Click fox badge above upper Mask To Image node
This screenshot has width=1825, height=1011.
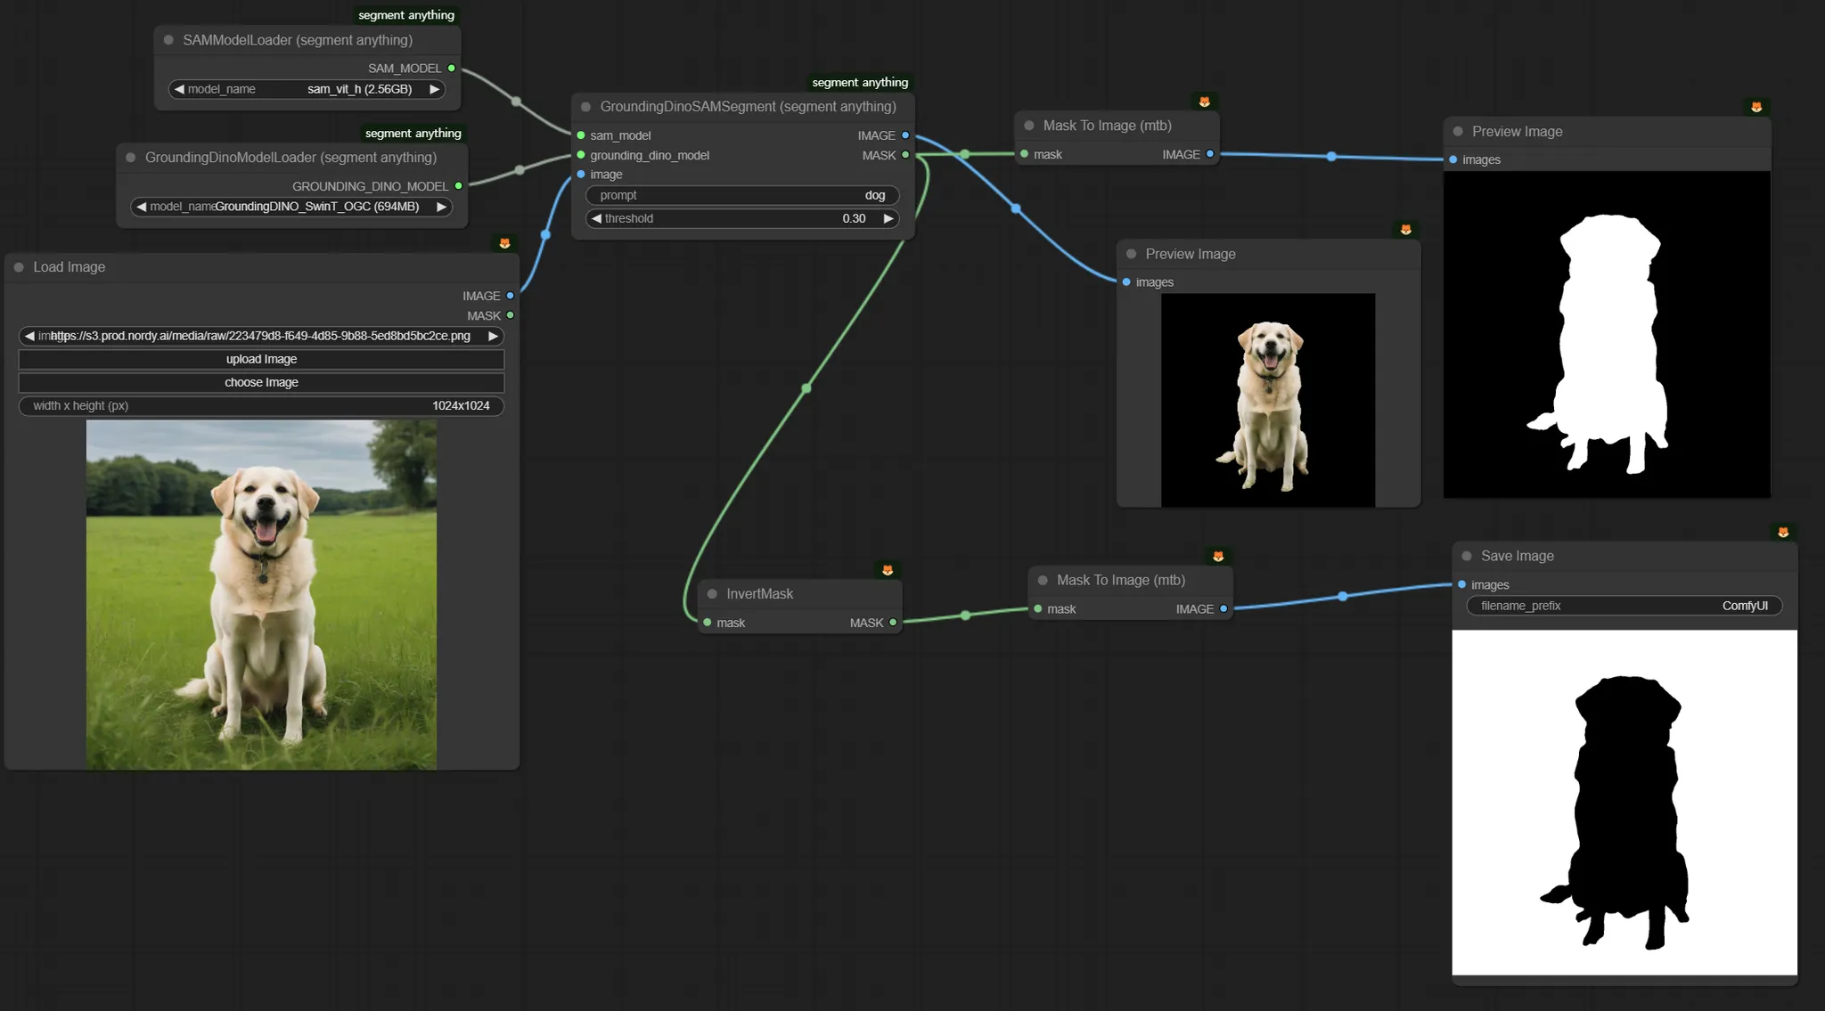[1205, 102]
